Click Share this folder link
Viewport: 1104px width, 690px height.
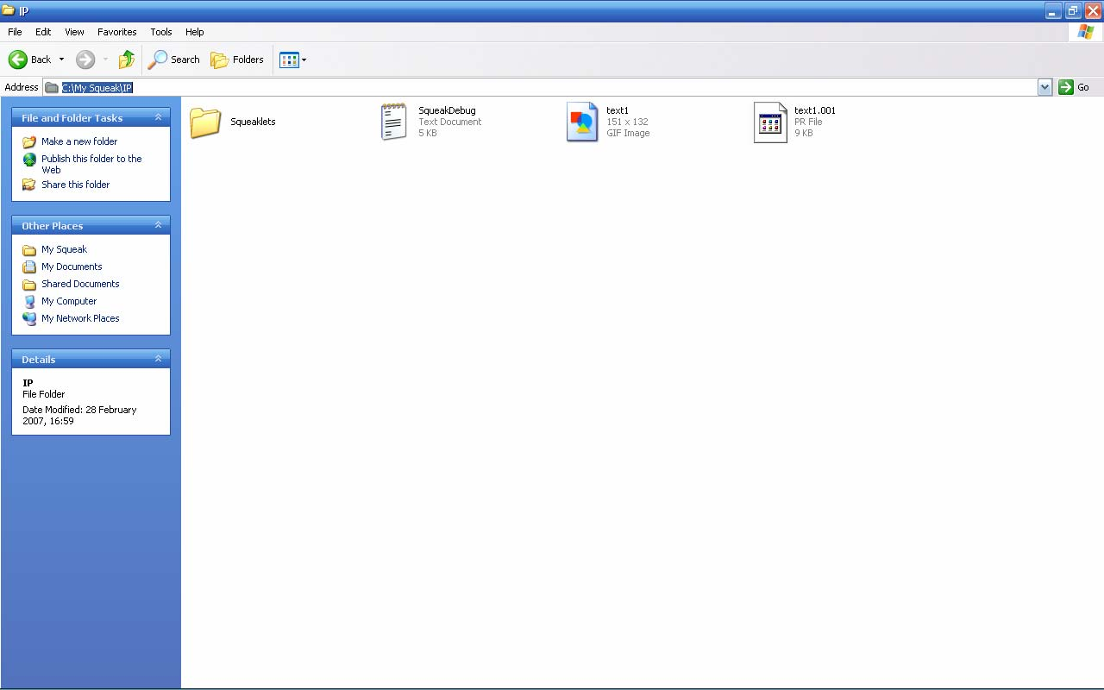(76, 185)
